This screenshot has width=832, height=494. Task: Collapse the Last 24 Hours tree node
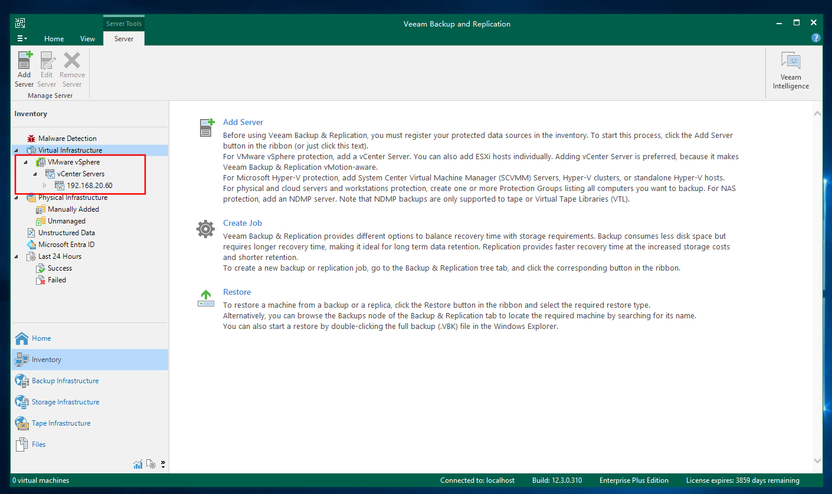click(17, 256)
